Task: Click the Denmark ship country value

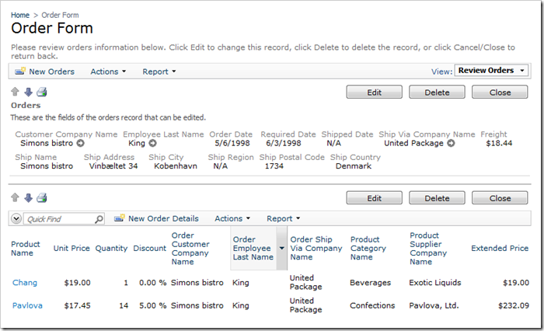Action: (x=353, y=165)
